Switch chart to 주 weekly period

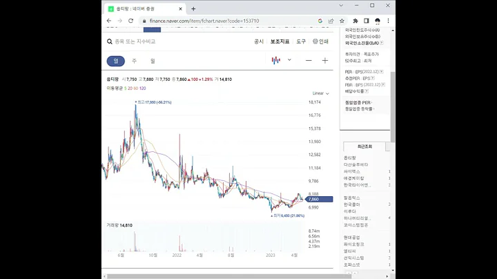click(x=134, y=61)
